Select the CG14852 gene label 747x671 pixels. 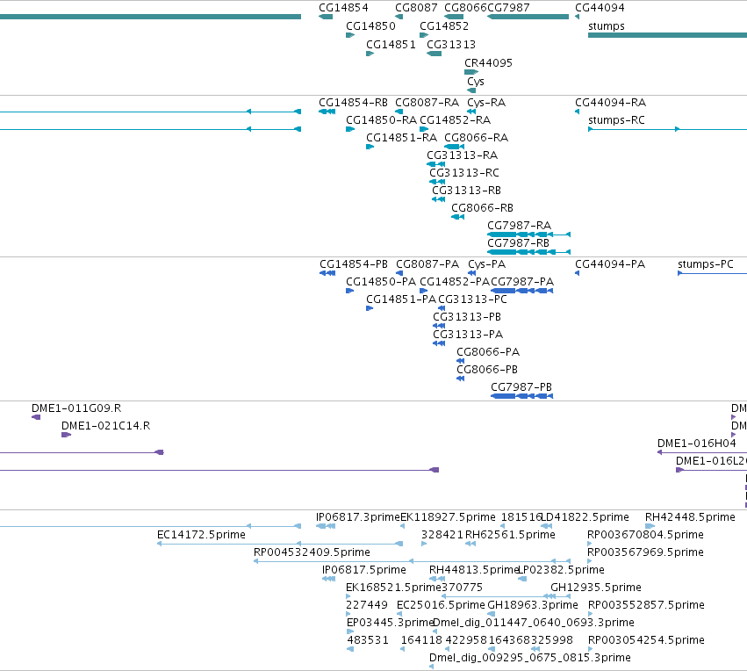pyautogui.click(x=444, y=26)
